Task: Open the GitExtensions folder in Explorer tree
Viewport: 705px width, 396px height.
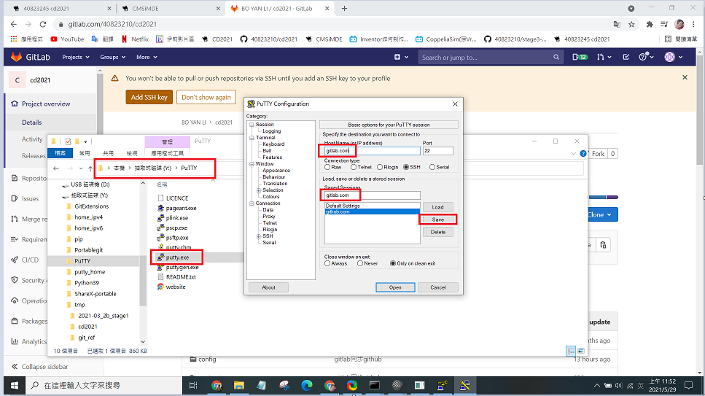Action: 91,206
